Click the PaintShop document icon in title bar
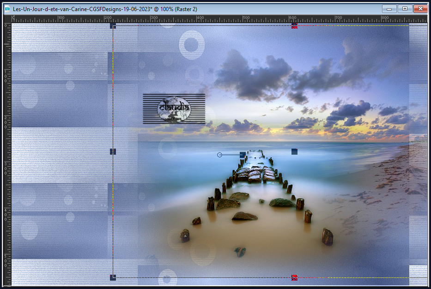 7,9
